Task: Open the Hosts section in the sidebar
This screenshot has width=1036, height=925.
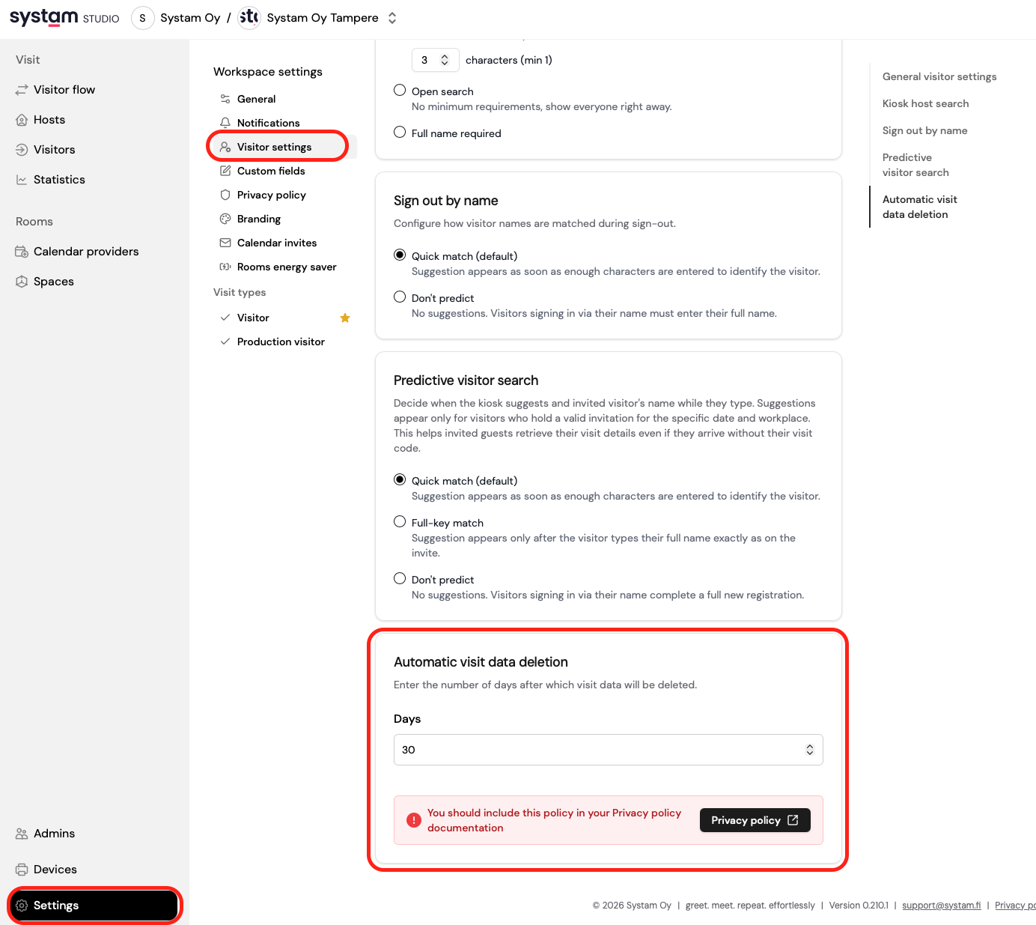Action: [x=48, y=119]
